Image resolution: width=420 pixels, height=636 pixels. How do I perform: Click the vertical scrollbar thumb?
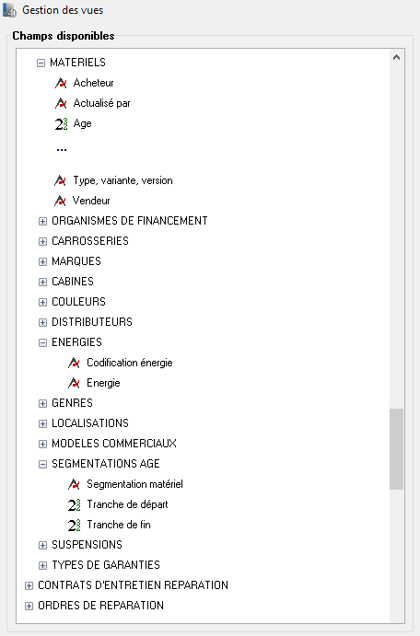tap(396, 449)
